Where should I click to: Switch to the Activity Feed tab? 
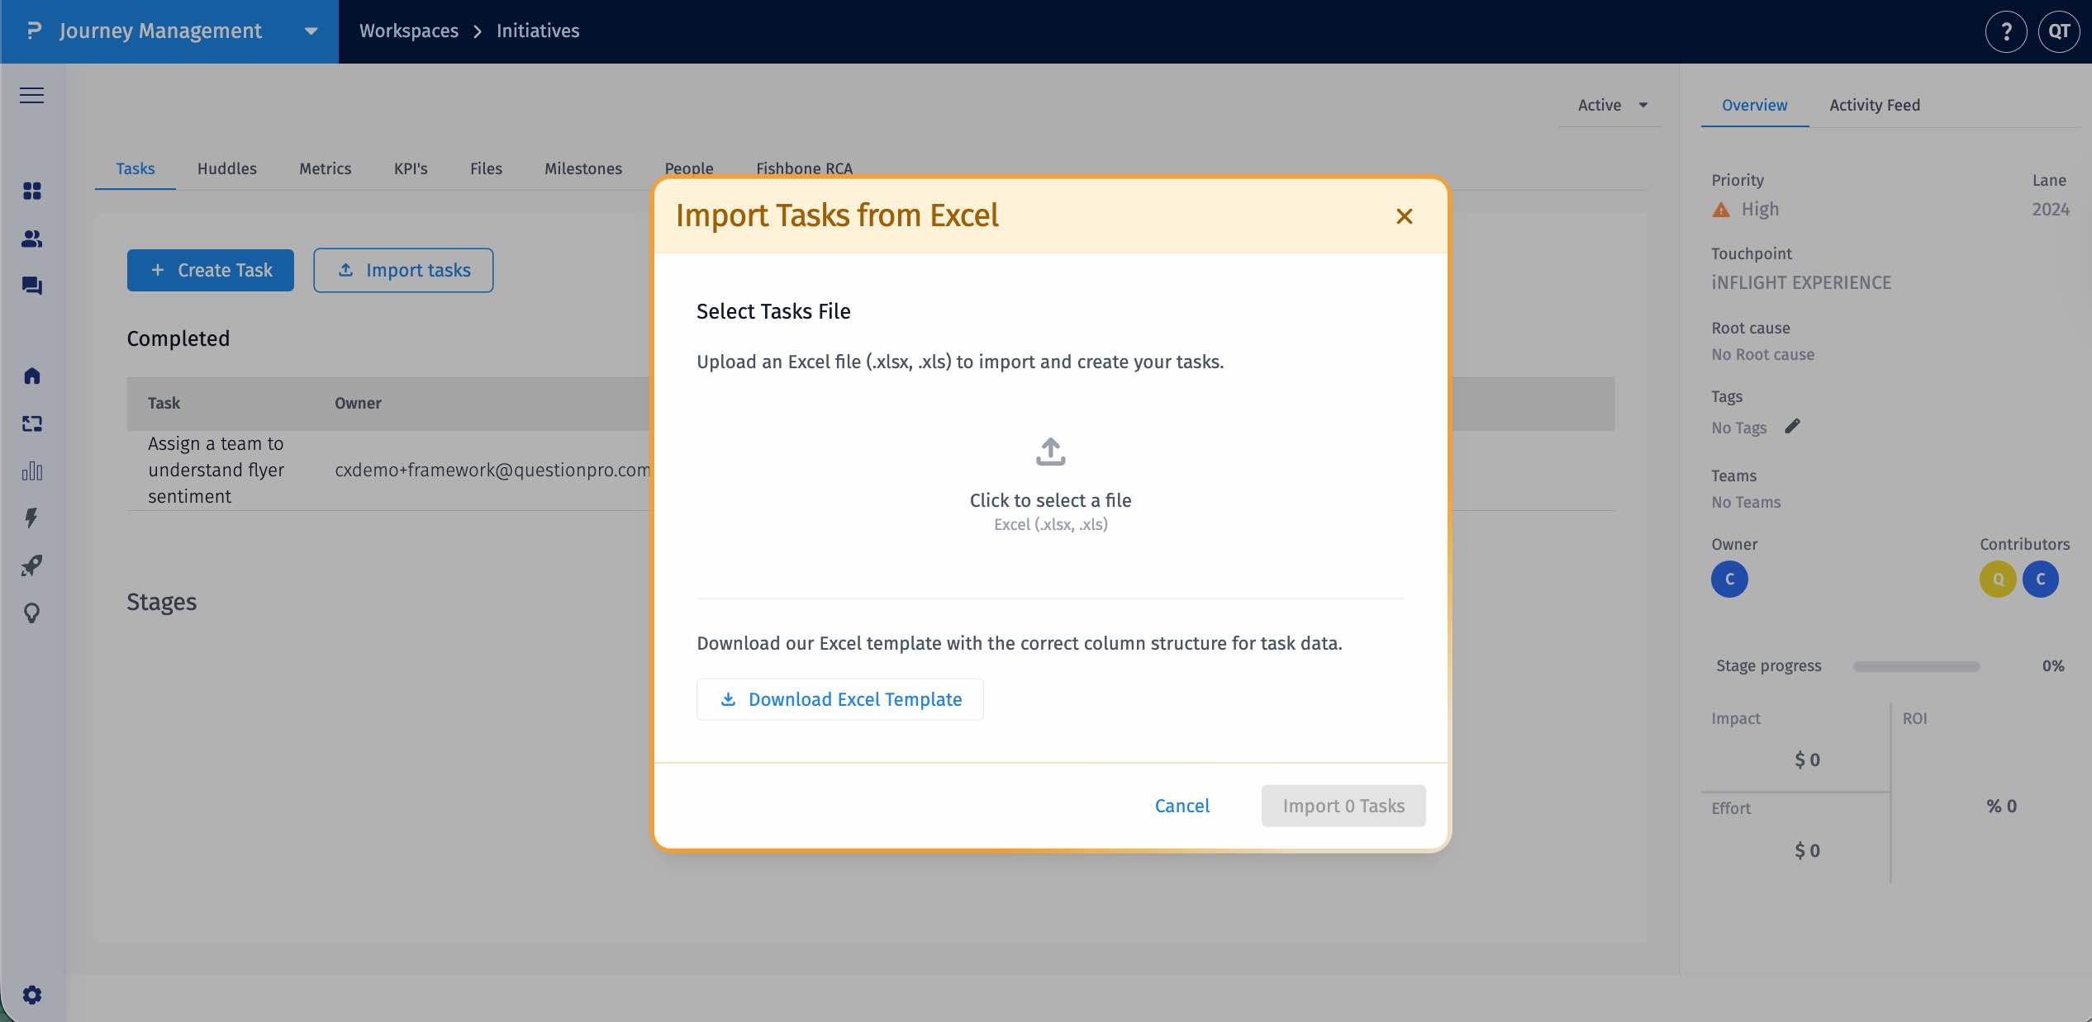point(1874,105)
